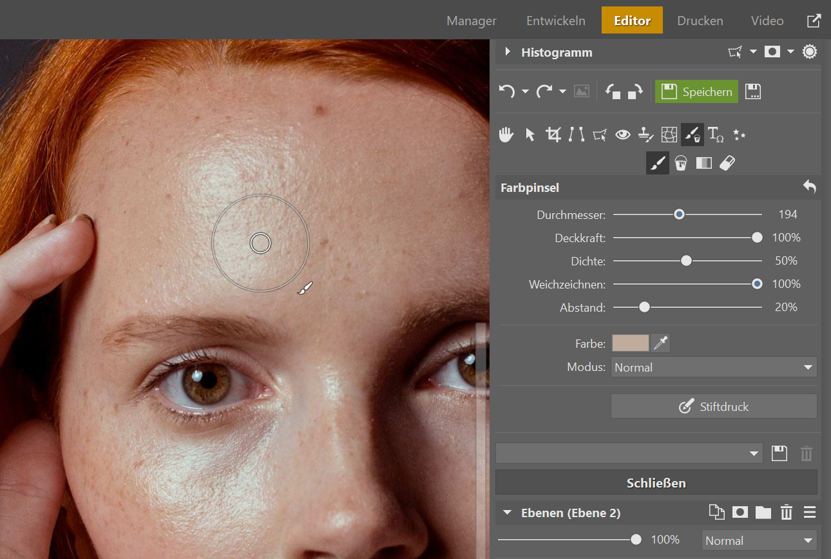Screen dimensions: 831x559
Task: Switch to the Entwickeln tab
Action: [555, 21]
